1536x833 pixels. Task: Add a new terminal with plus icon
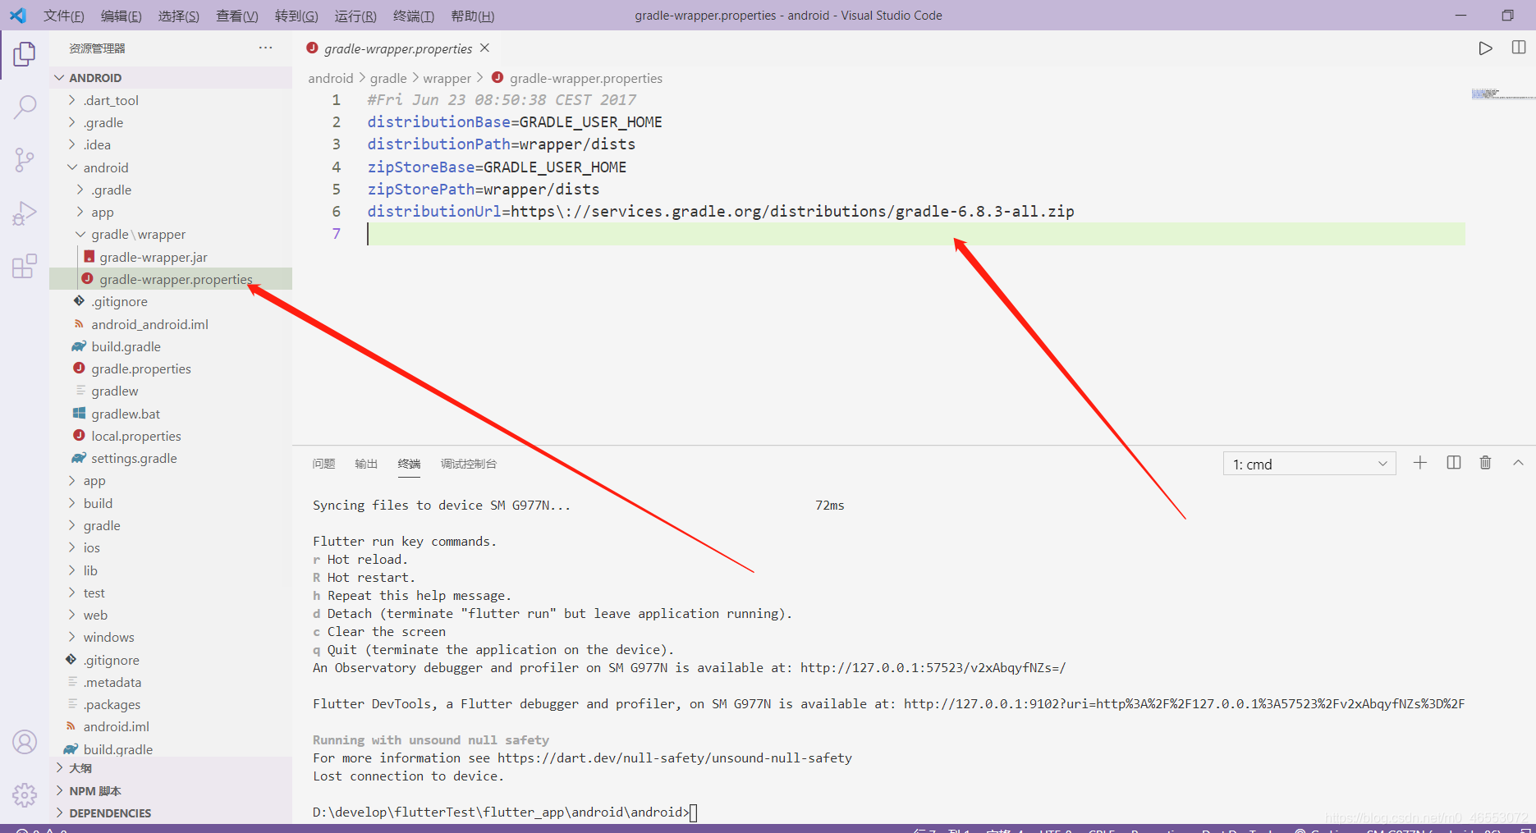[x=1420, y=463]
